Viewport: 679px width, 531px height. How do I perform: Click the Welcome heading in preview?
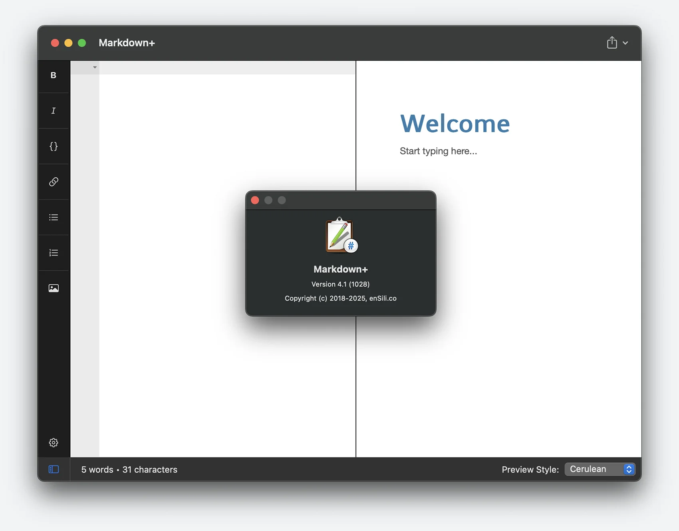pyautogui.click(x=455, y=123)
